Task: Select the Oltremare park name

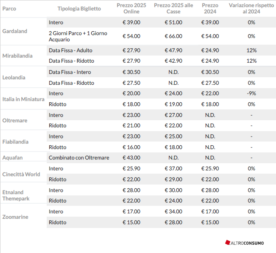Action: point(15,120)
